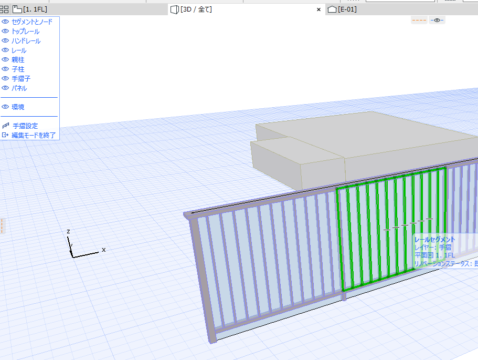The width and height of the screenshot is (478, 360).
Task: Click the 3D window icon on 3D tab
Action: [174, 9]
